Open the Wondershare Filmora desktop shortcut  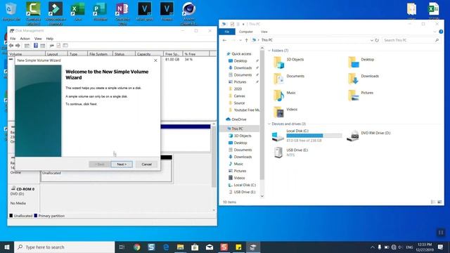point(56,13)
